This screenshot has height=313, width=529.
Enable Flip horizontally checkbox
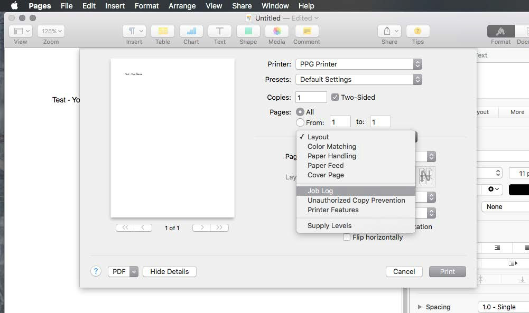pos(347,237)
